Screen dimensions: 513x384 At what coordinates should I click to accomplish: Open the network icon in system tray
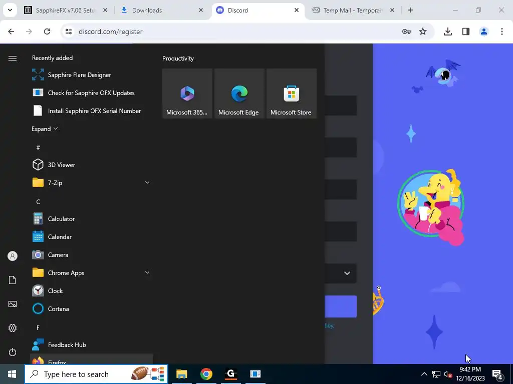point(436,374)
